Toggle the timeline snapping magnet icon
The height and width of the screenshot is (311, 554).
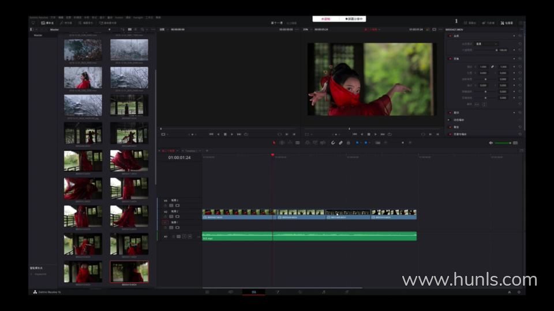tap(333, 142)
